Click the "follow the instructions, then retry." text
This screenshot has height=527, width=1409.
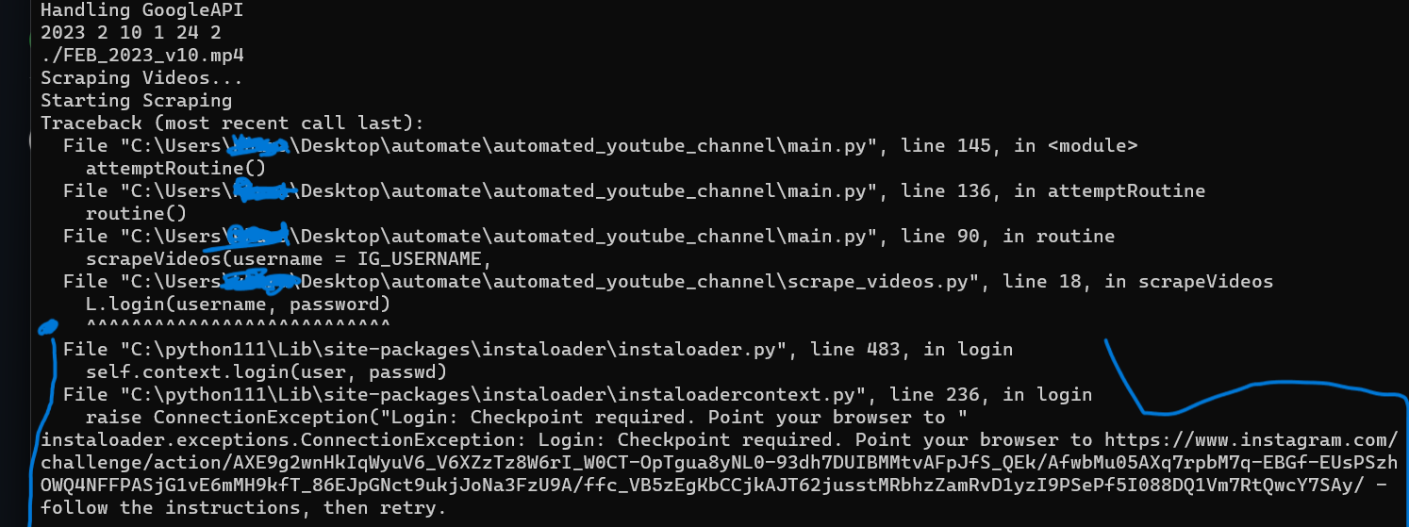(243, 508)
